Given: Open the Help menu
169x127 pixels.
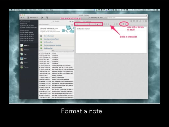Looking at the screenshot, I should [52, 10].
